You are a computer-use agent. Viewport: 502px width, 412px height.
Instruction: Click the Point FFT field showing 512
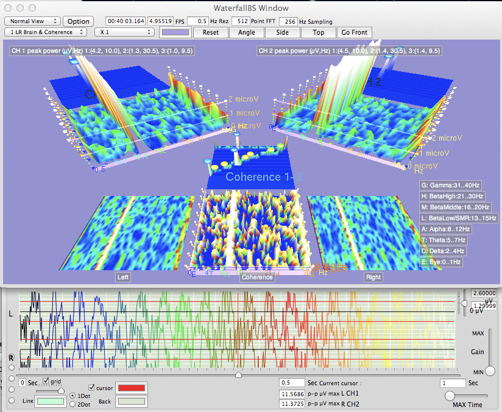[241, 21]
